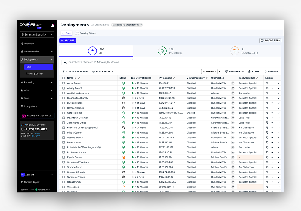Open more actions menu for Downtown Scranton
The width and height of the screenshot is (301, 211).
coord(272,118)
